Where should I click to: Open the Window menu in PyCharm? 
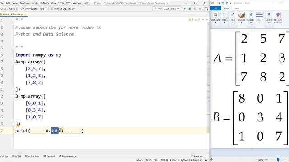77,3
